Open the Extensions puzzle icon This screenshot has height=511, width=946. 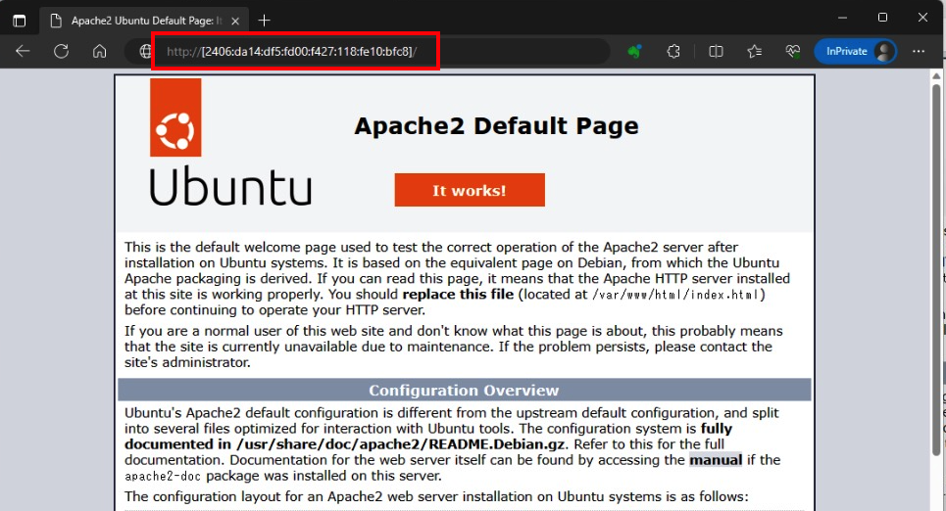(673, 51)
